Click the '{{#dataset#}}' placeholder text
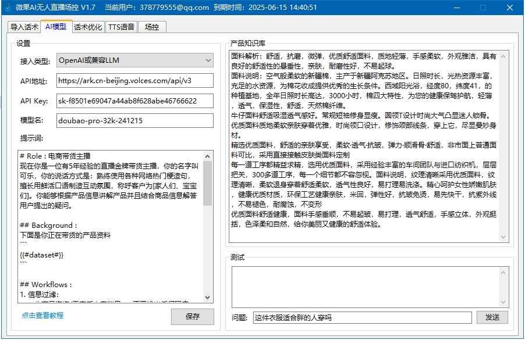The height and width of the screenshot is (340, 525). (41, 255)
